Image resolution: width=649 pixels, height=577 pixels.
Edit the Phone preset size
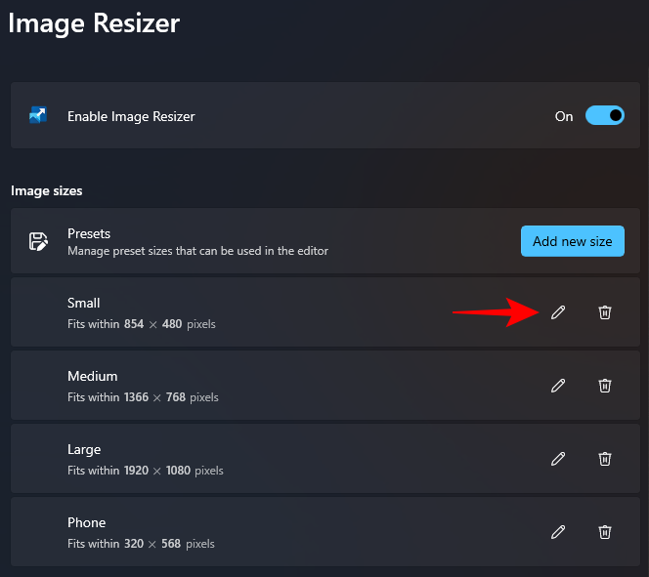(x=558, y=532)
